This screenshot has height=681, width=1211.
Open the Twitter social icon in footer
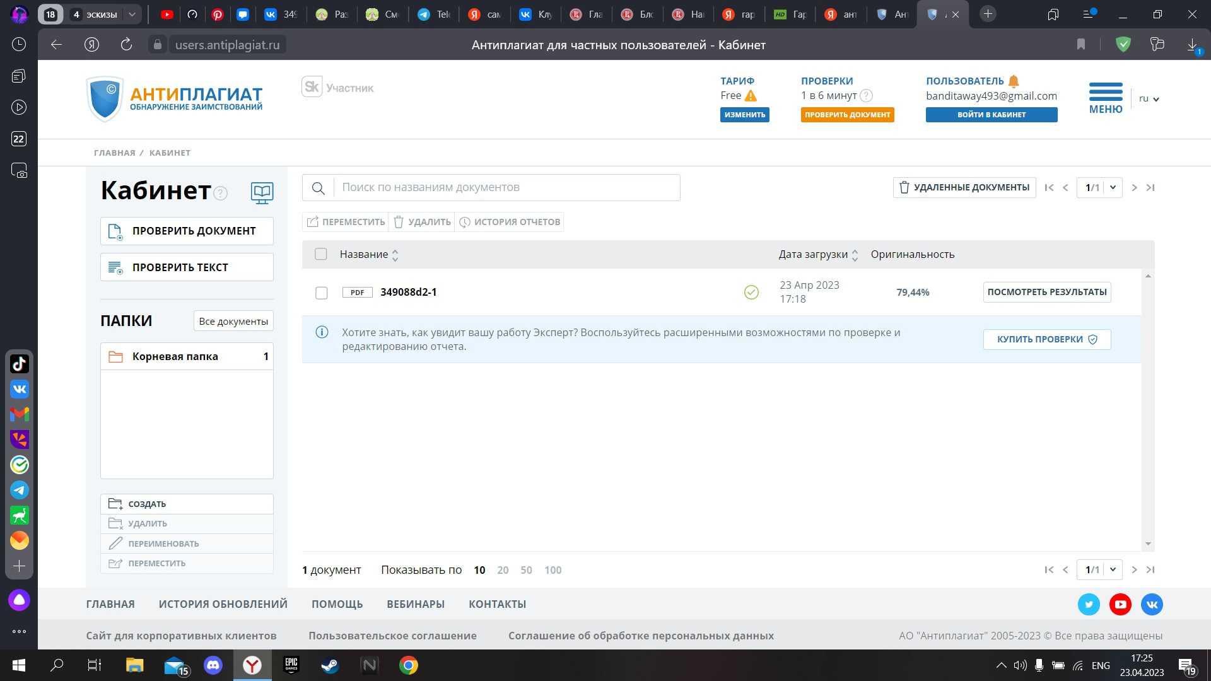[1089, 604]
